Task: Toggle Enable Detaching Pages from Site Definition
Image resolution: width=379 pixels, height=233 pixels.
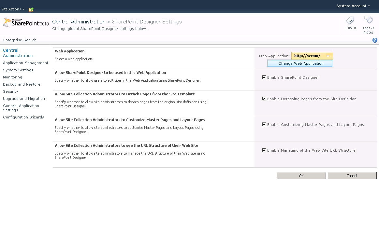Action: tap(264, 99)
